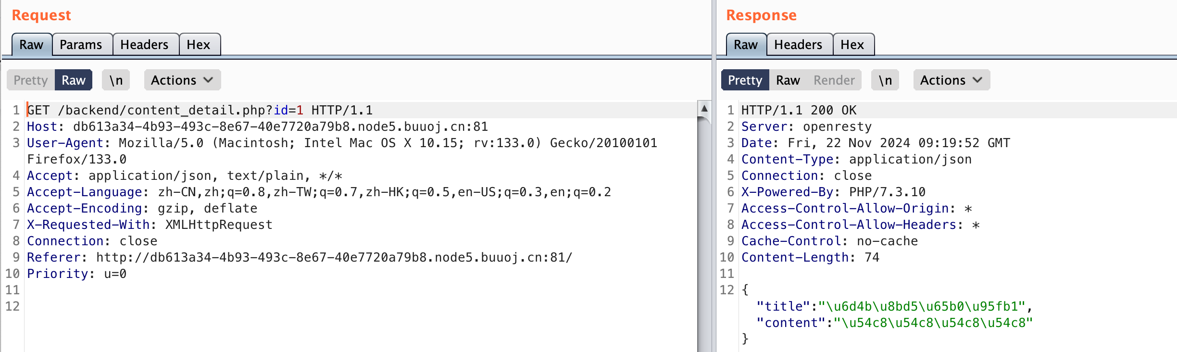The image size is (1177, 352).
Task: Select the Request Hex tab
Action: click(x=199, y=45)
